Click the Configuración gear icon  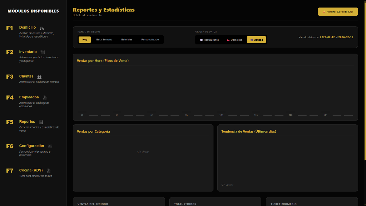pos(50,146)
